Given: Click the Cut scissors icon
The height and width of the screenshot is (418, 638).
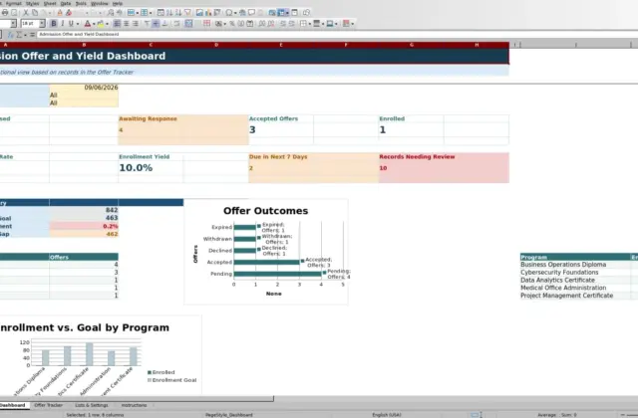Looking at the screenshot, I should coord(26,13).
